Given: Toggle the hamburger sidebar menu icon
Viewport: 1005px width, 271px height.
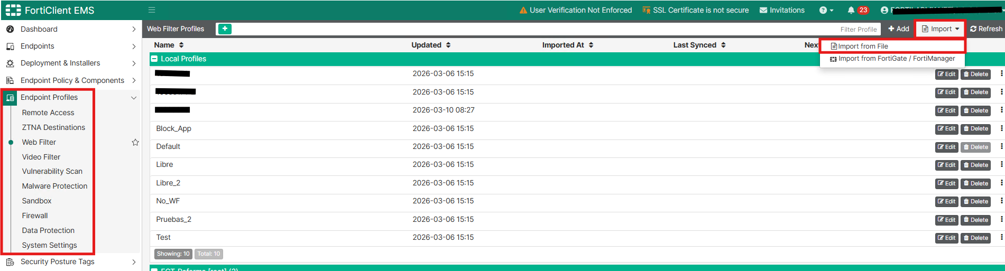Looking at the screenshot, I should coord(152,10).
